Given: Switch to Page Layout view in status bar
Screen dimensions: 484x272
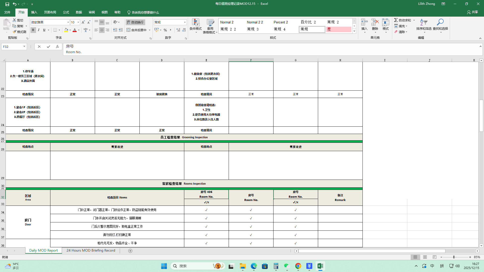Looking at the screenshot, I should 425,257.
